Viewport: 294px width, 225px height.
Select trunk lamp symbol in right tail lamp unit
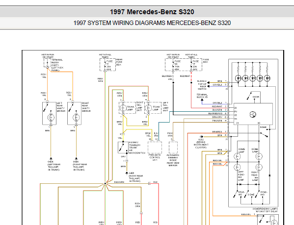[123, 108]
